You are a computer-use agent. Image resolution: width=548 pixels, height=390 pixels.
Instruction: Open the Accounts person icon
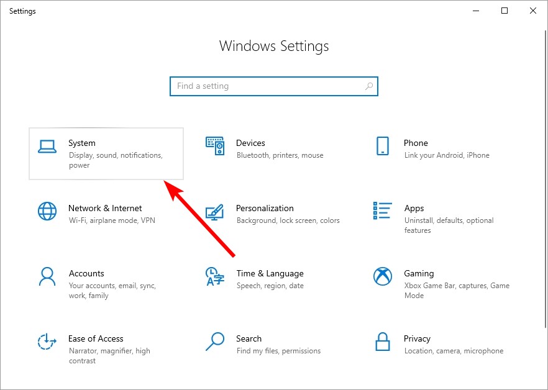tap(47, 276)
